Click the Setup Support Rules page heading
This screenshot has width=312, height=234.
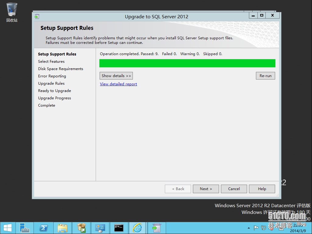[67, 28]
